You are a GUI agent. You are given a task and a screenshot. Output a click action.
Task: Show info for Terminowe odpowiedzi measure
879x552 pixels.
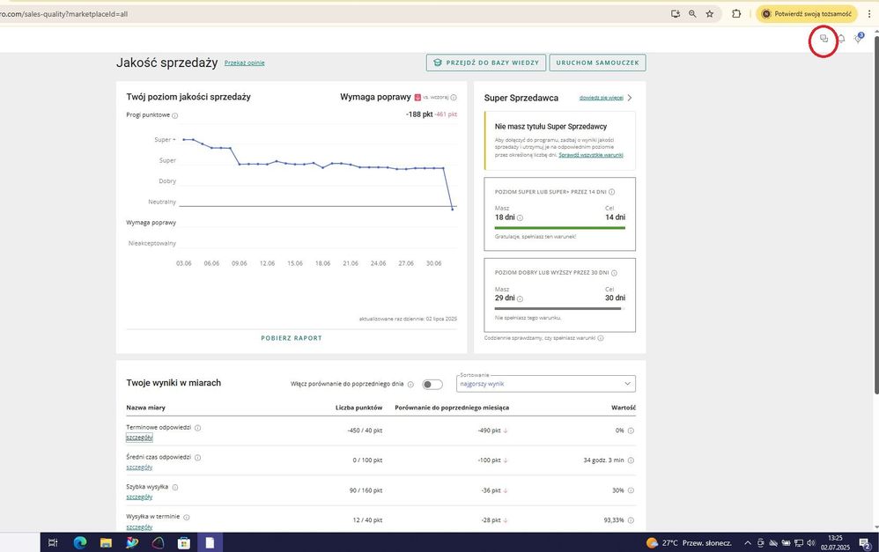click(197, 428)
